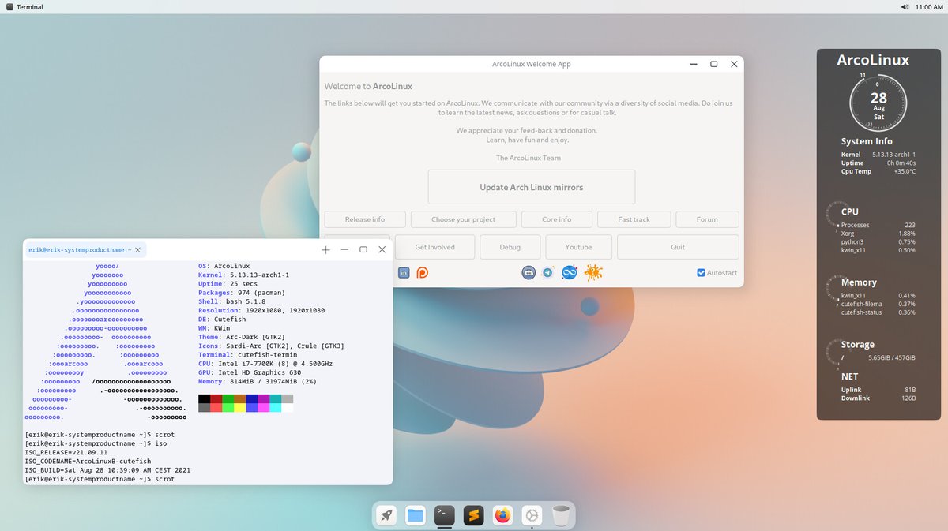Screen dimensions: 948x531
Task: Click the red swatch in neofetch palette
Action: (216, 399)
